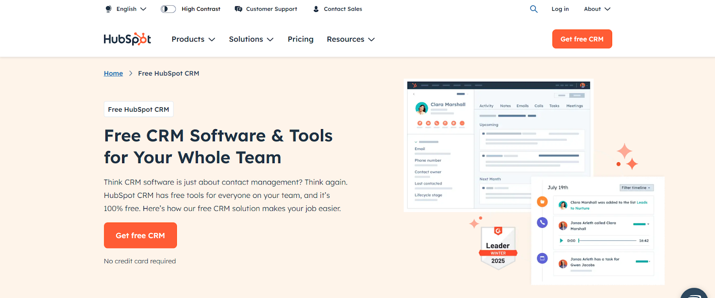The height and width of the screenshot is (298, 715).
Task: Click the globe icon beside English
Action: click(x=108, y=9)
